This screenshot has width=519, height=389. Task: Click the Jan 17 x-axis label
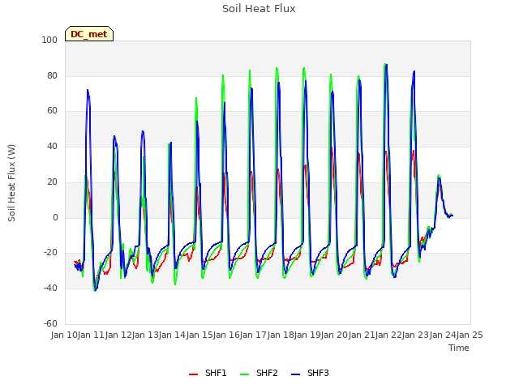[254, 335]
